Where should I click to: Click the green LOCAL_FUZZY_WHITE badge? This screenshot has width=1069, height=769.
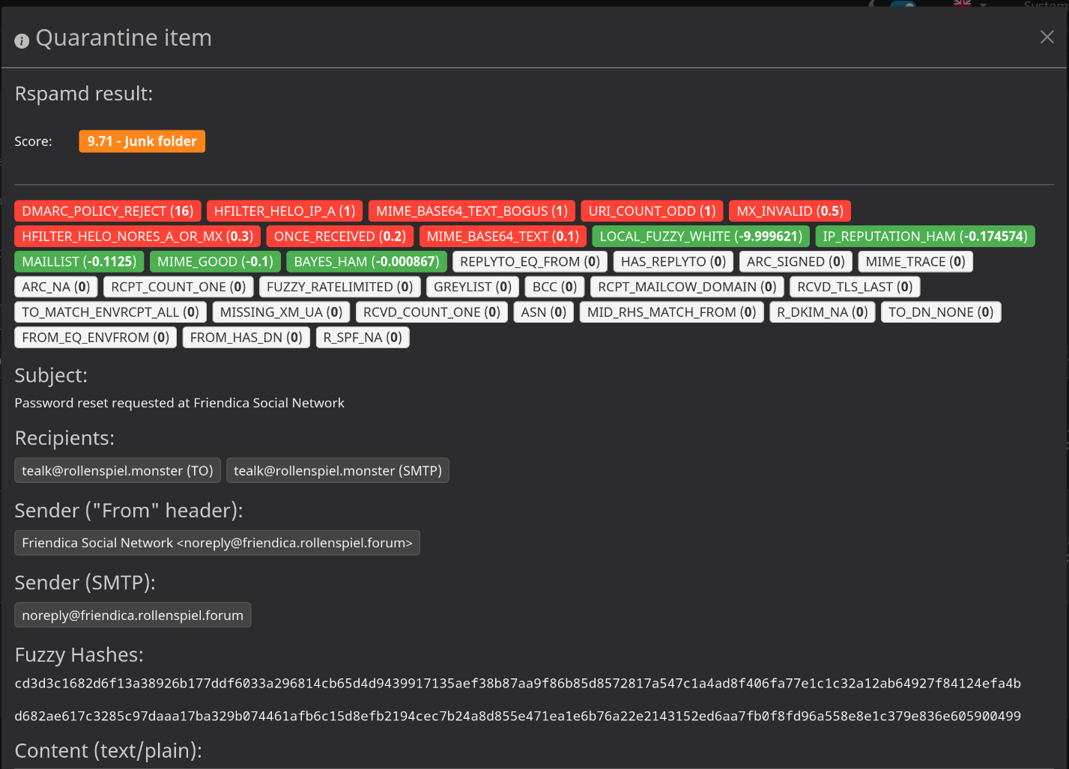[x=700, y=237]
